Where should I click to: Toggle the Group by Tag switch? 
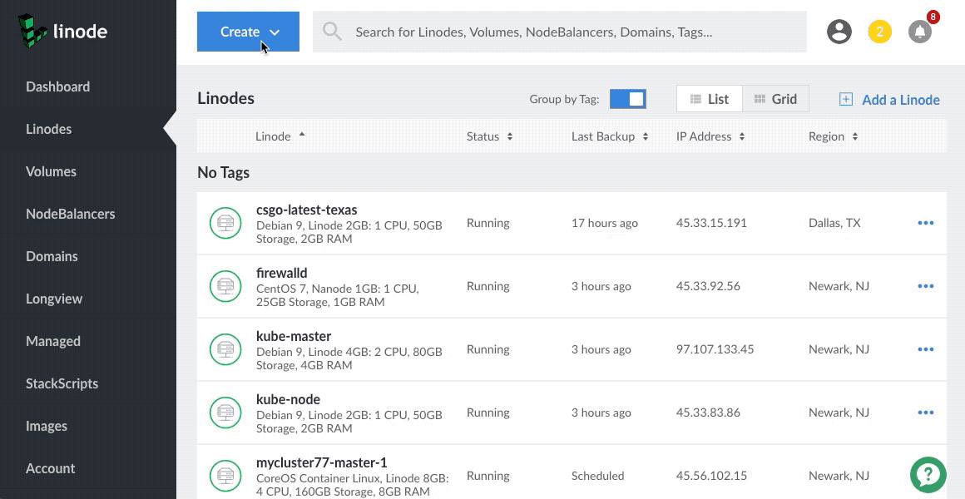[628, 98]
